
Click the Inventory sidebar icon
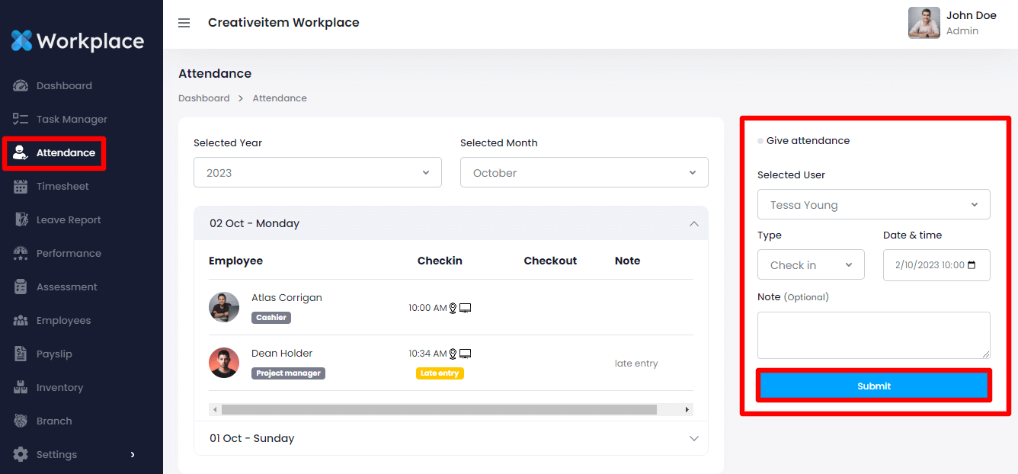point(21,388)
